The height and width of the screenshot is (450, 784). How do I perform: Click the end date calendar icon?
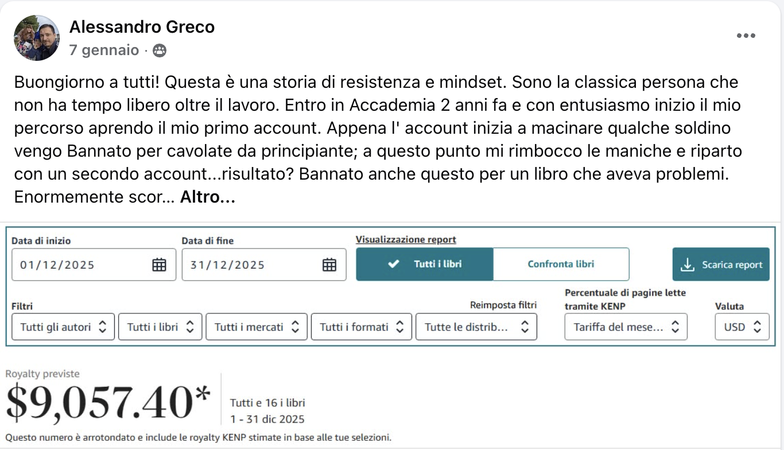tap(329, 265)
